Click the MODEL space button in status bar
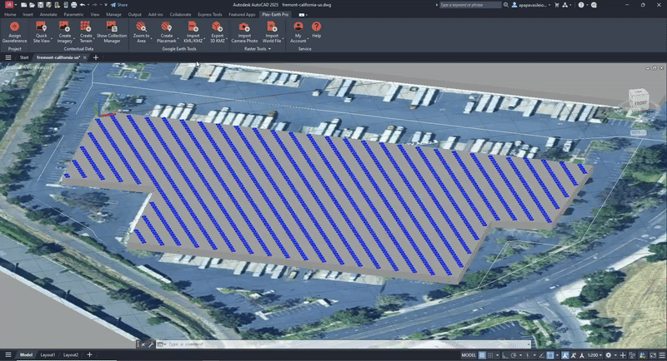Viewport: 667px width, 361px height. pyautogui.click(x=469, y=355)
